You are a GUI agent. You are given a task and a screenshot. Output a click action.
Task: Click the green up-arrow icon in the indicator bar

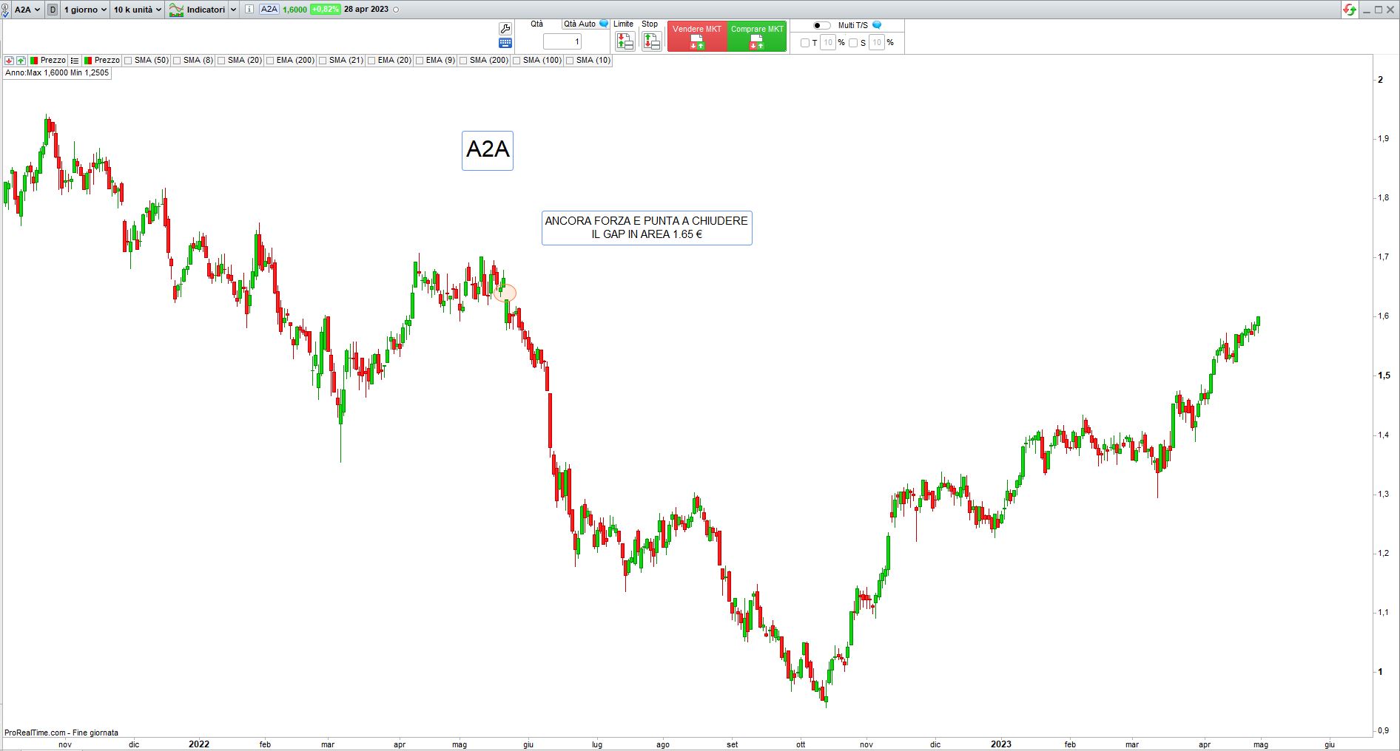(x=21, y=61)
